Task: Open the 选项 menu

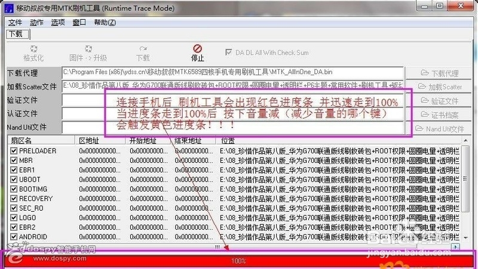Action: click(x=58, y=22)
